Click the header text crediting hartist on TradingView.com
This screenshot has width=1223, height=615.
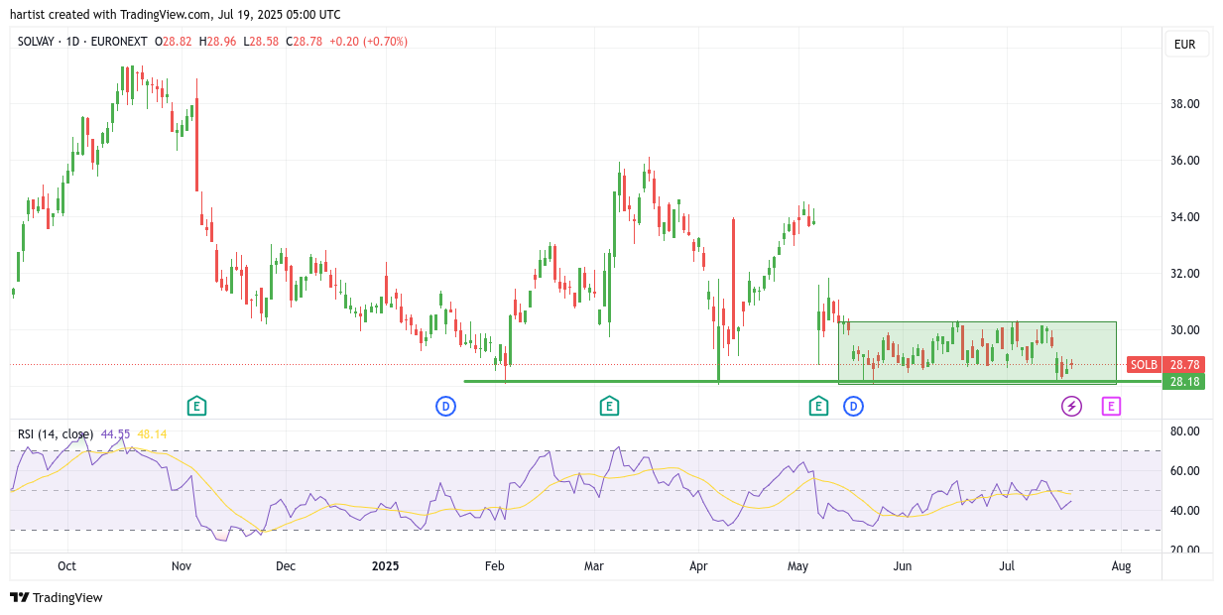176,14
